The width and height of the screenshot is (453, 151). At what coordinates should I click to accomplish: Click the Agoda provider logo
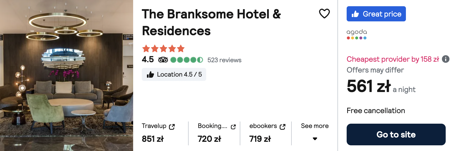pyautogui.click(x=357, y=34)
